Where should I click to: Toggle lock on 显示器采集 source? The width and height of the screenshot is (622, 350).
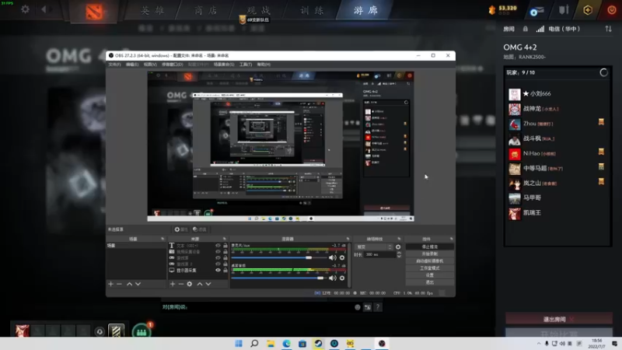[x=225, y=270]
